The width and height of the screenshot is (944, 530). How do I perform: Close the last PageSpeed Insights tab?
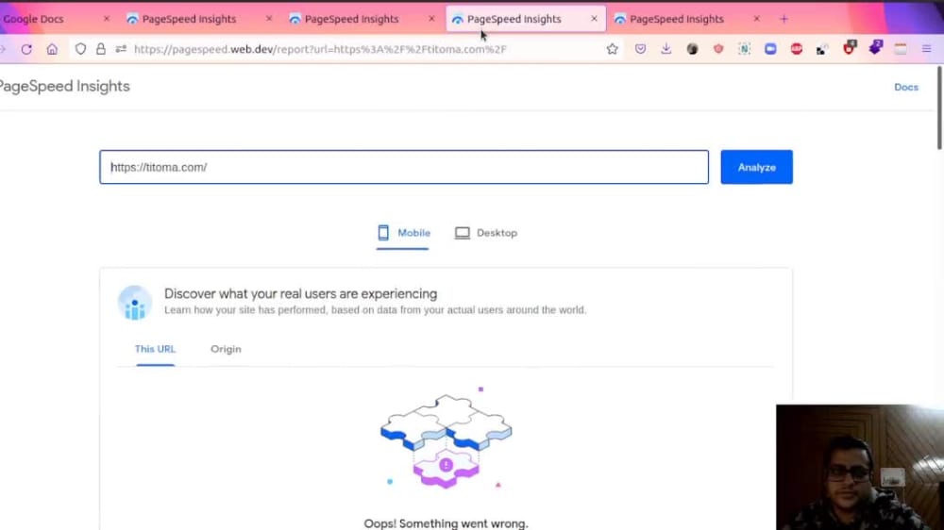coord(757,19)
